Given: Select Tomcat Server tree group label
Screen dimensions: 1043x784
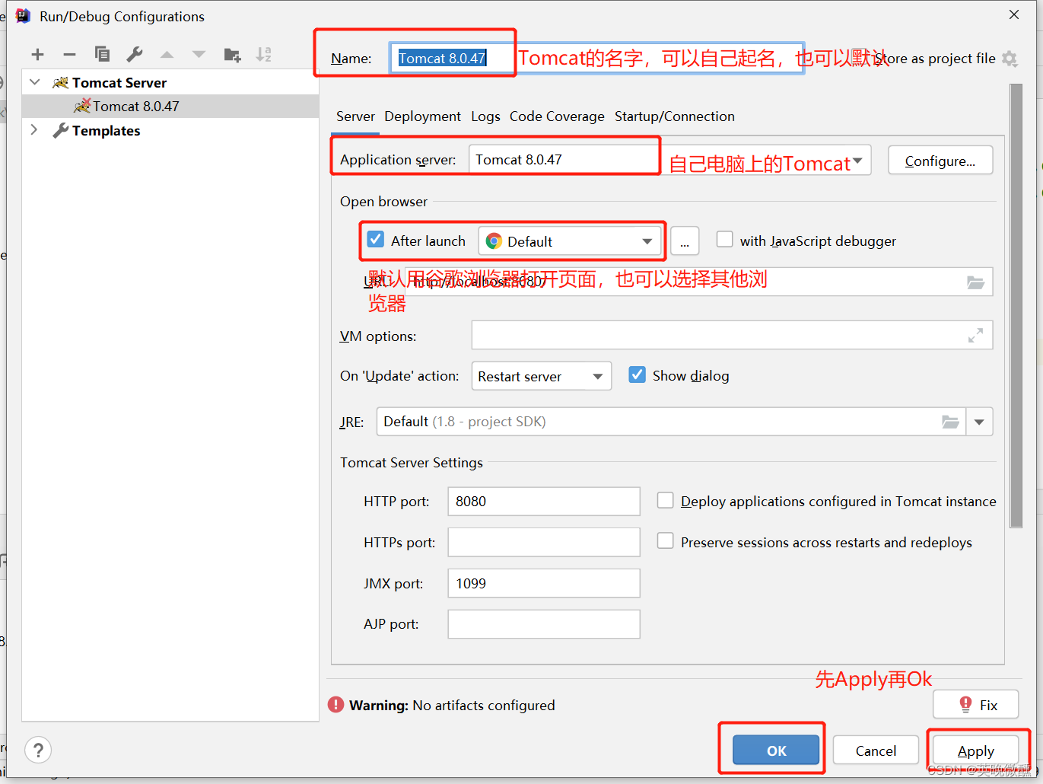Looking at the screenshot, I should pos(119,82).
